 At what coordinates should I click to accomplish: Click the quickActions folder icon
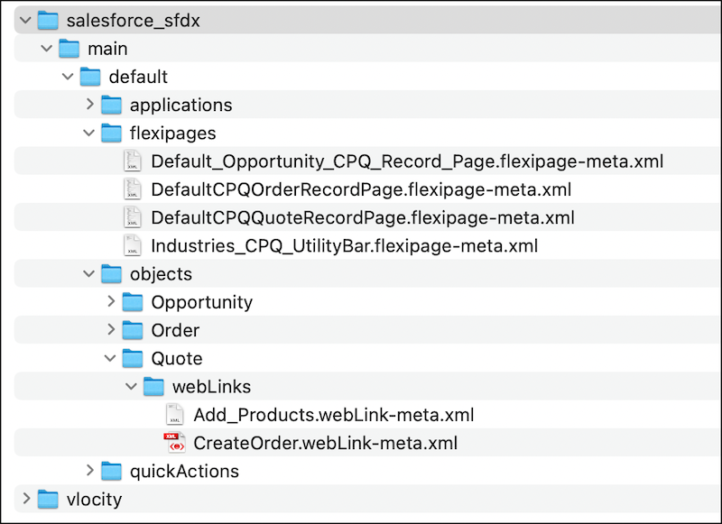click(x=111, y=471)
